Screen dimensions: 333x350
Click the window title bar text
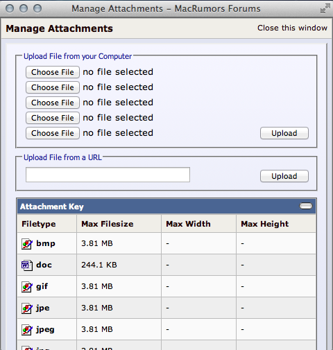tap(166, 8)
